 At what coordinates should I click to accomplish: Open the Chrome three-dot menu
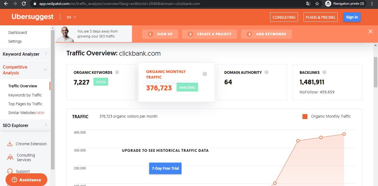(x=372, y=4)
